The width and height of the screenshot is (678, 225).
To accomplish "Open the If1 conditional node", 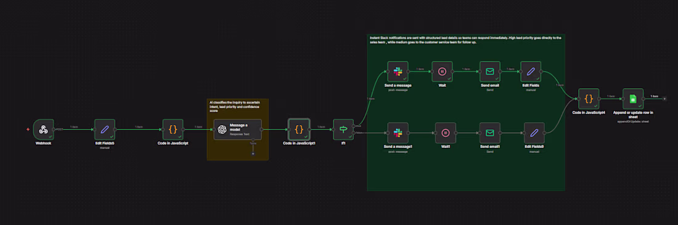I will pos(343,129).
